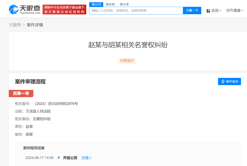
Task: Click the 天眼一下 search button
Action: pos(192,10)
